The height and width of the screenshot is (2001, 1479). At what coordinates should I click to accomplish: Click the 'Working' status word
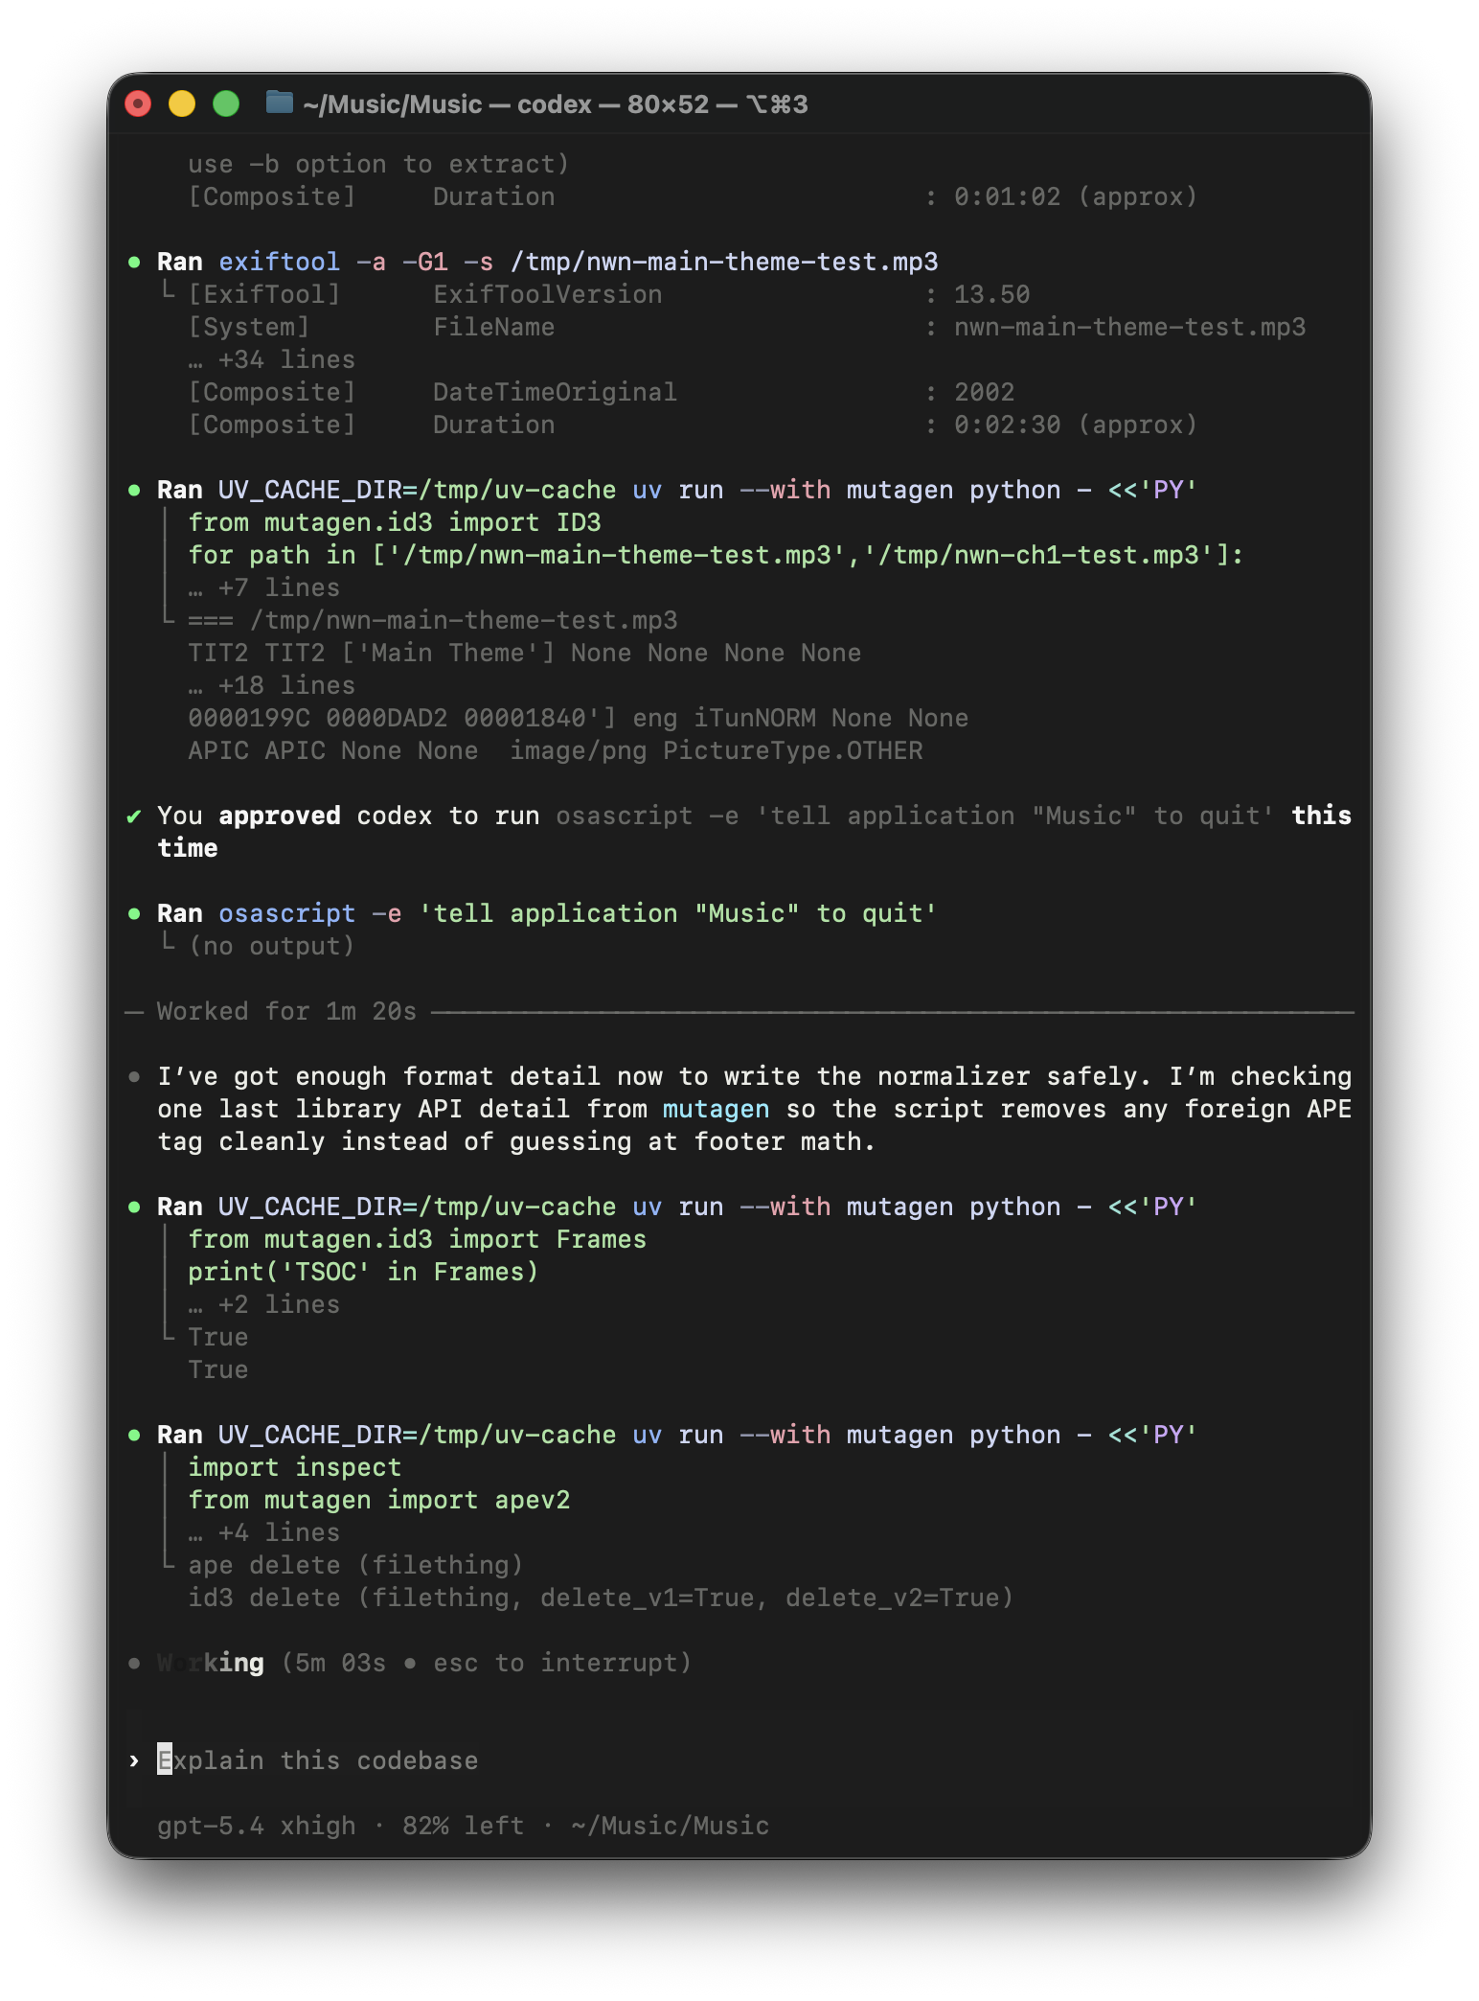coord(211,1664)
